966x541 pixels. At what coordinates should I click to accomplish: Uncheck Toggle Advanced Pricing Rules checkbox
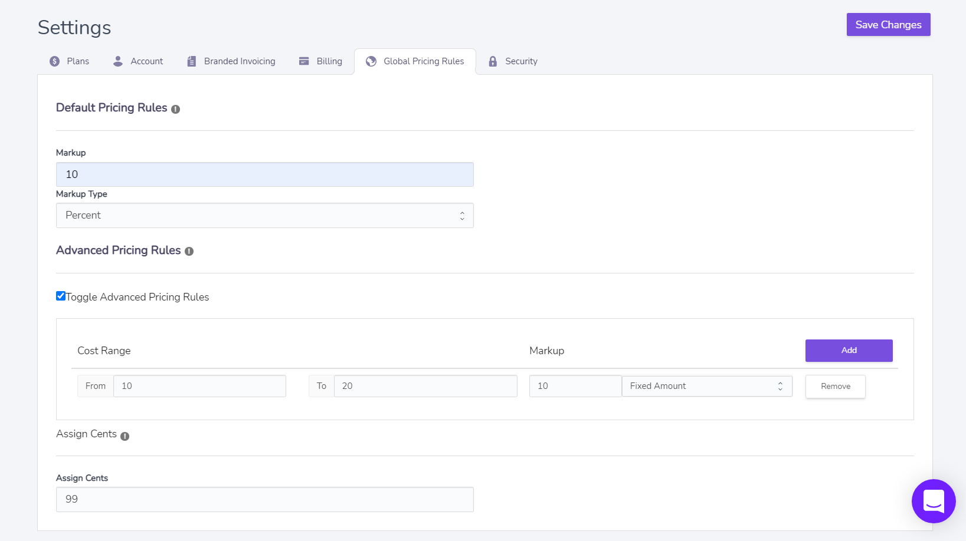[61, 296]
